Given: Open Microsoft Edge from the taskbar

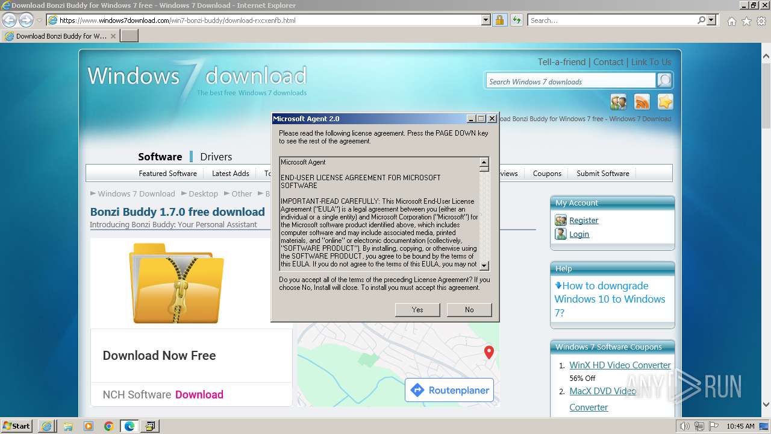Looking at the screenshot, I should tap(130, 426).
